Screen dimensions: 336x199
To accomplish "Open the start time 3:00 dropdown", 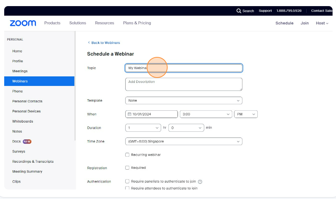I will (x=206, y=114).
